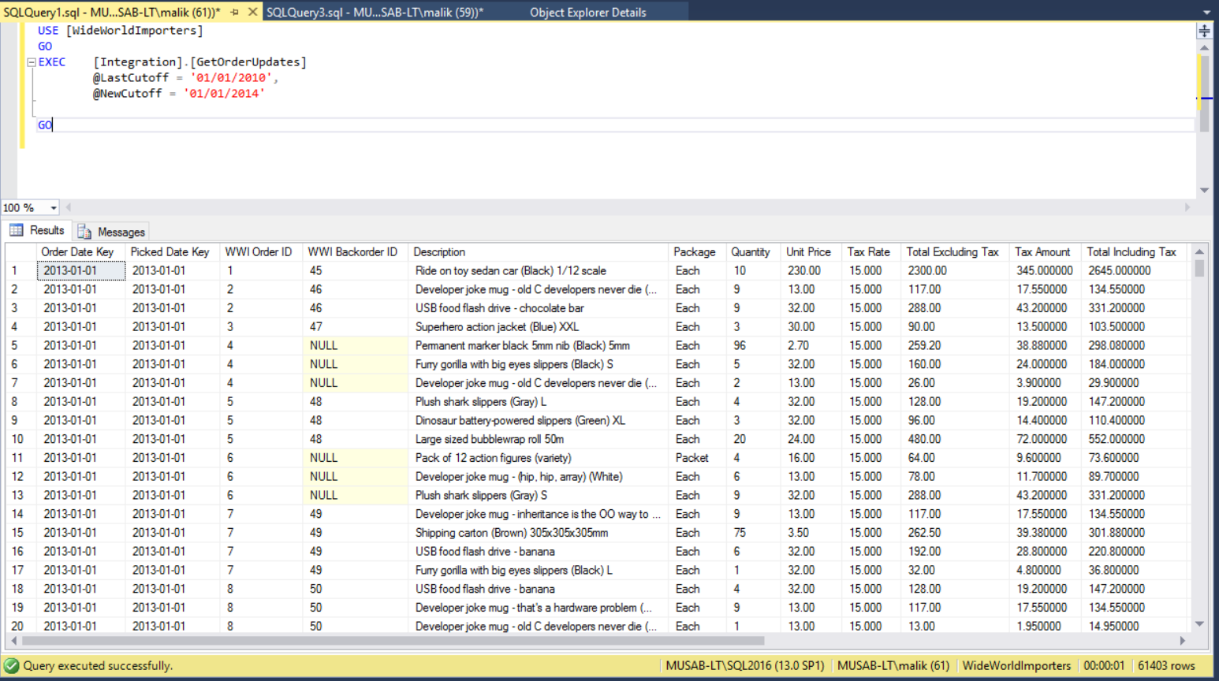Collapse the EXEC code block

pos(32,62)
